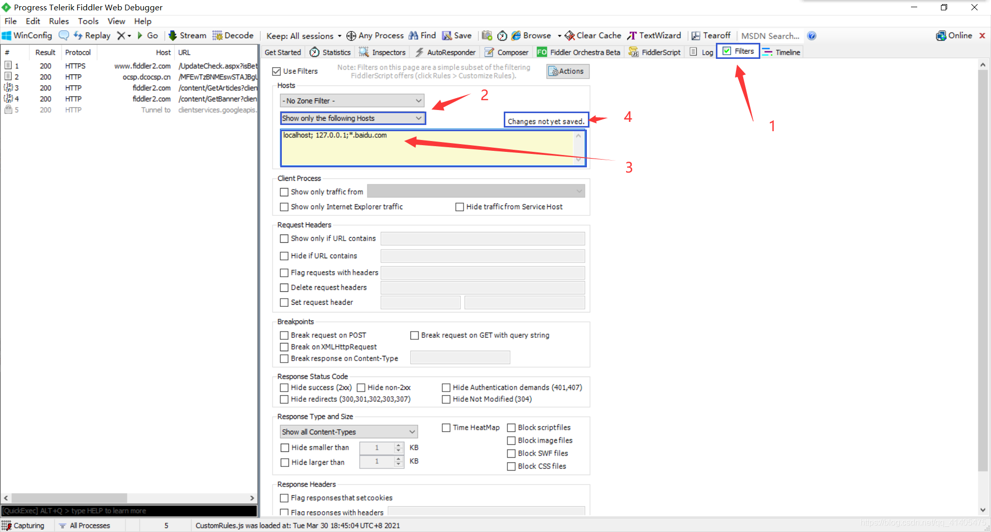Viewport: 991px width, 532px height.
Task: Check Show only Internet Explorer traffic
Action: pyautogui.click(x=284, y=207)
